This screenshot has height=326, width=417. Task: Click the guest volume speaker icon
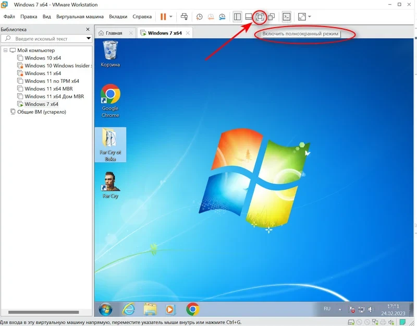point(371,309)
